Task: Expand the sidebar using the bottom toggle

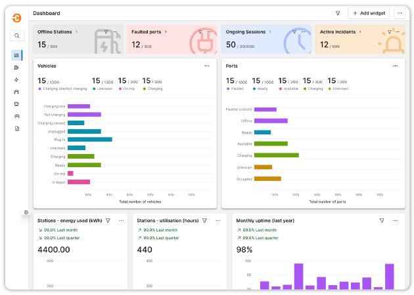Action: click(x=26, y=212)
